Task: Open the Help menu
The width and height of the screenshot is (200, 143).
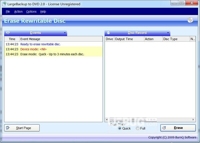Action: 43,12
